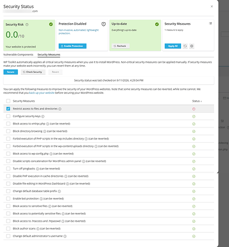Click the Enable Protection button
This screenshot has width=229, height=247.
73,46
